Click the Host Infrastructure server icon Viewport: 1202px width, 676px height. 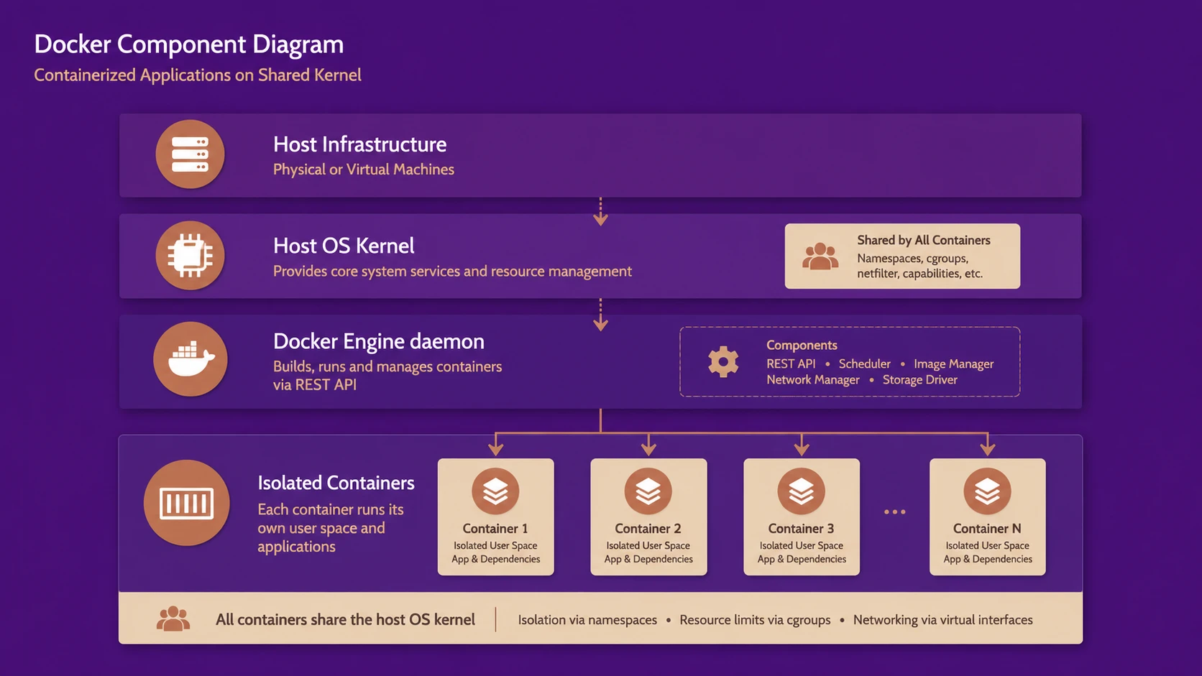point(191,154)
